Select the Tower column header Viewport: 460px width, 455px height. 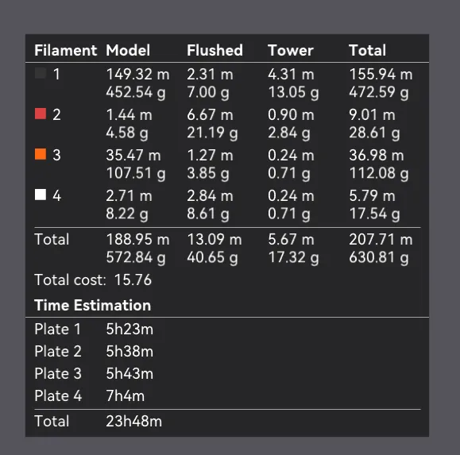pos(291,50)
